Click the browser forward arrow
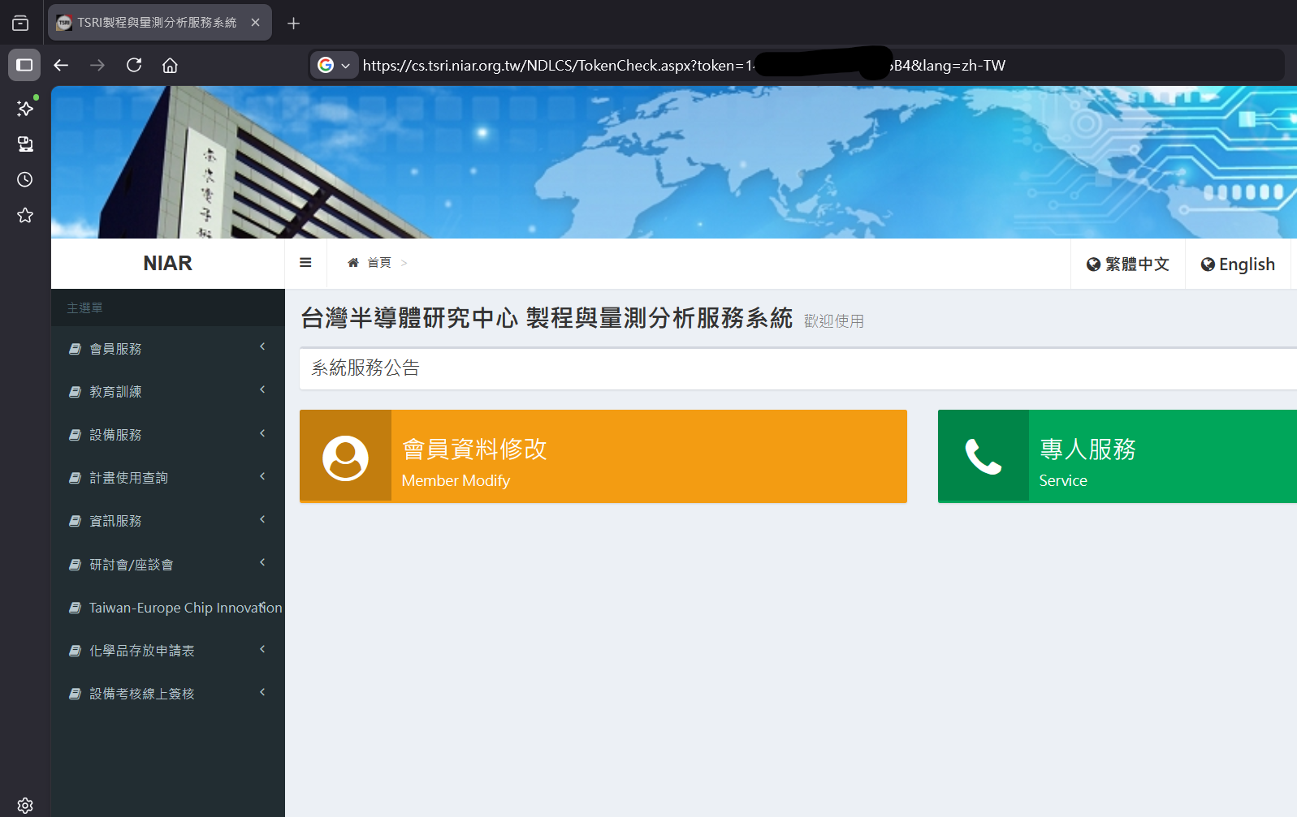The width and height of the screenshot is (1297, 817). (x=97, y=65)
